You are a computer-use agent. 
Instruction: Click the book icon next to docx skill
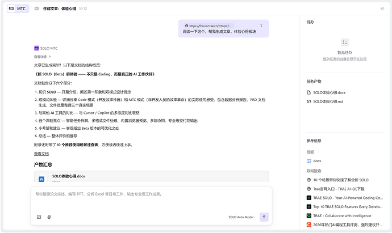pyautogui.click(x=308, y=161)
